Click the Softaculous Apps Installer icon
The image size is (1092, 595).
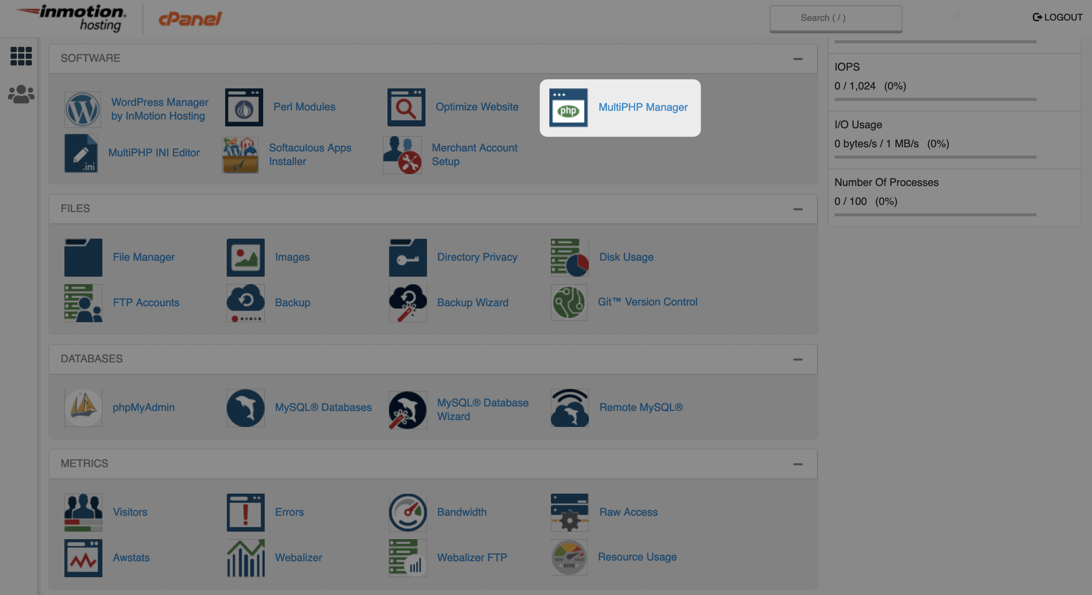click(240, 155)
